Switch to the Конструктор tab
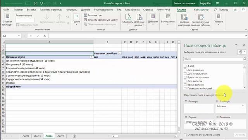The image size is (248, 140). [x=201, y=10]
